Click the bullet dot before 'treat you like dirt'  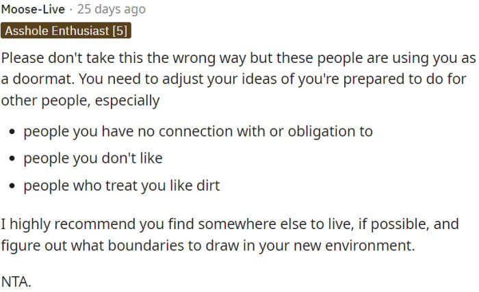[x=13, y=186]
